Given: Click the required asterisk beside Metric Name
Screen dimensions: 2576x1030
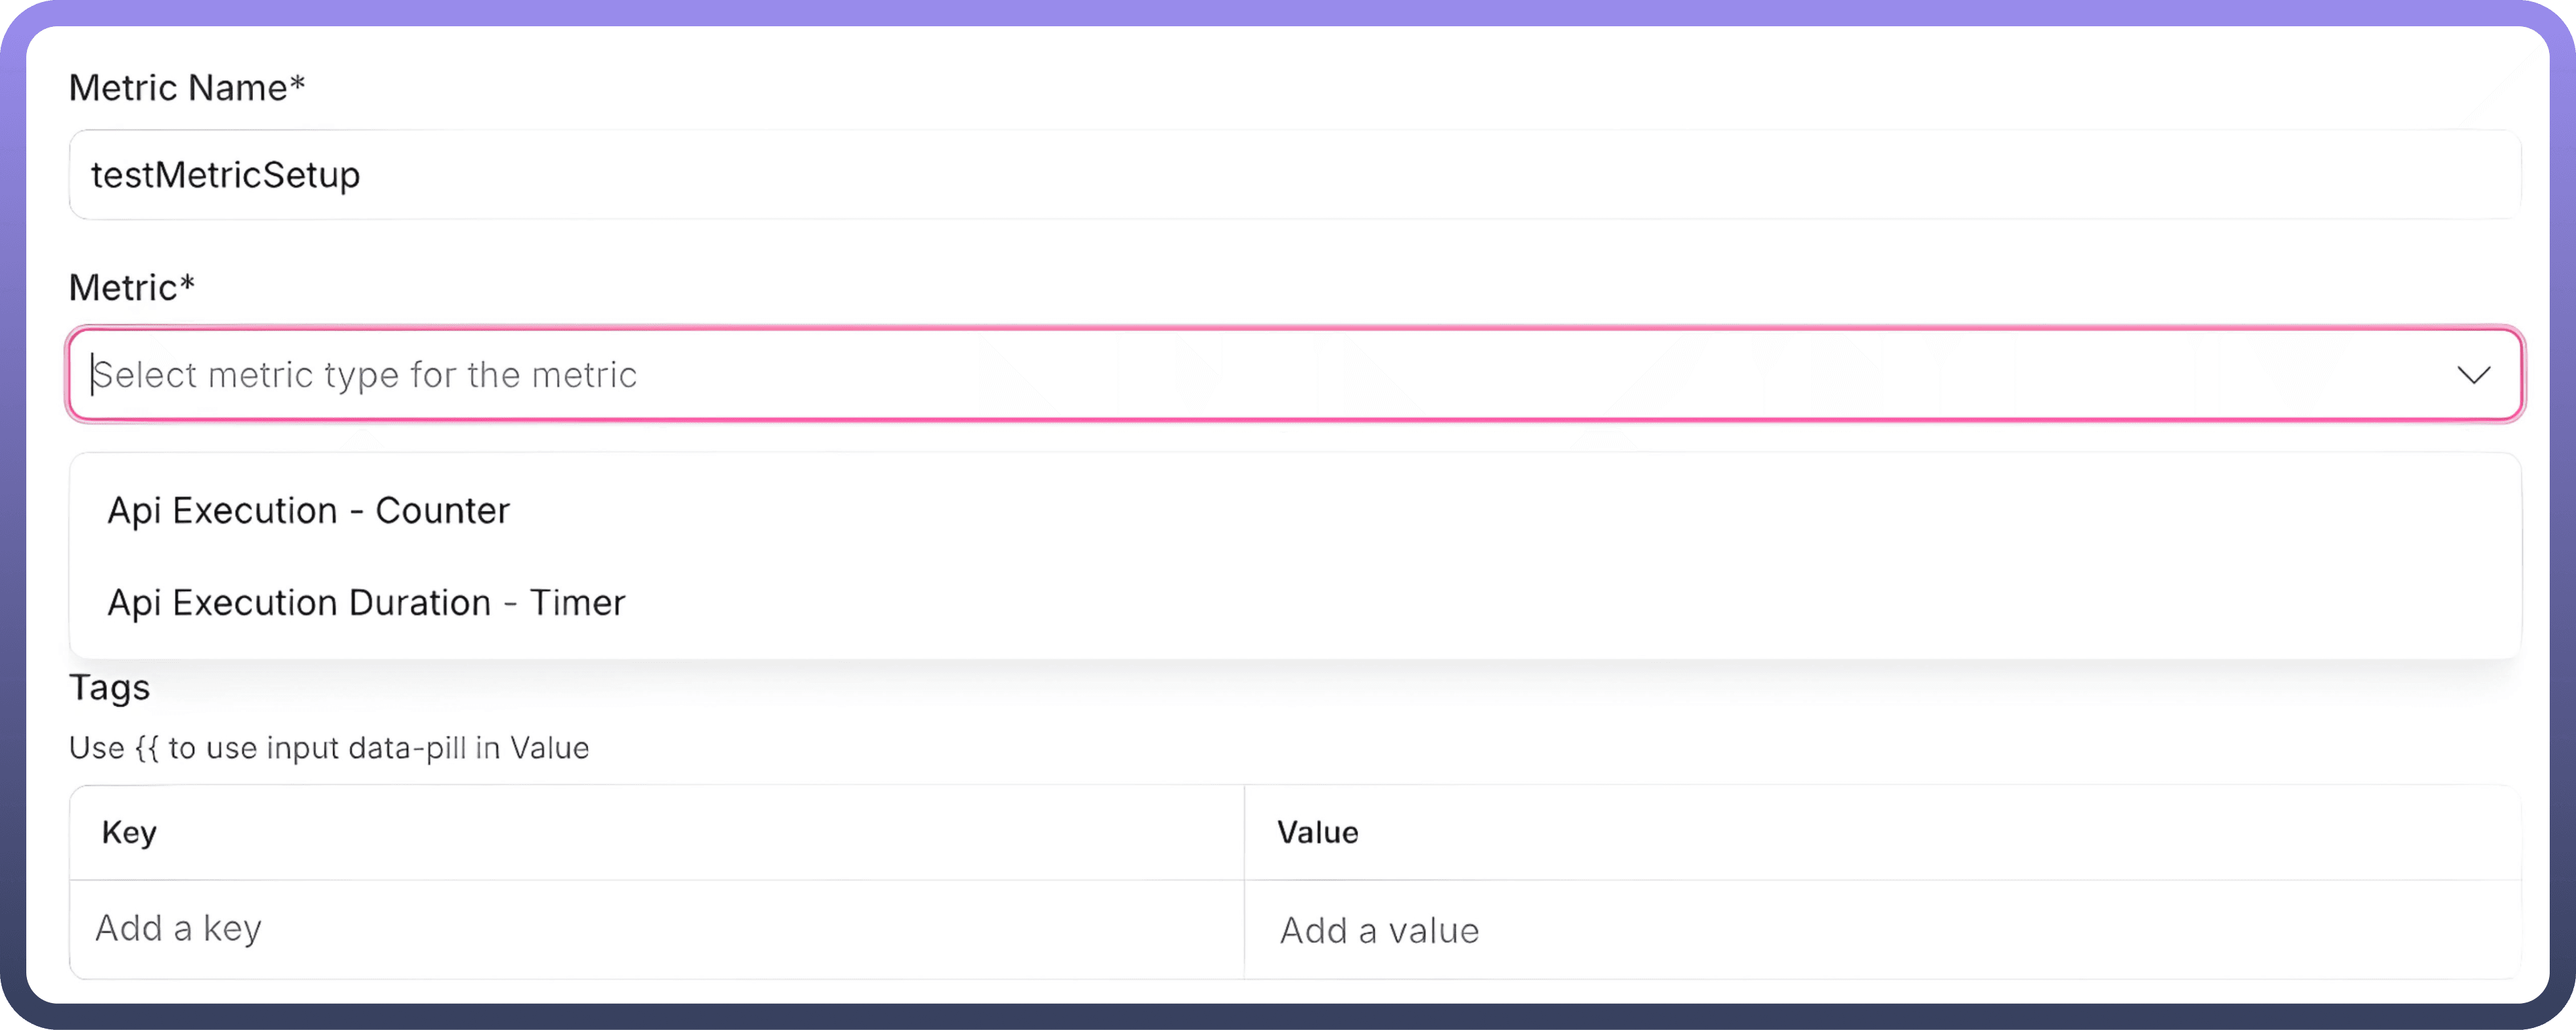Looking at the screenshot, I should tap(297, 84).
